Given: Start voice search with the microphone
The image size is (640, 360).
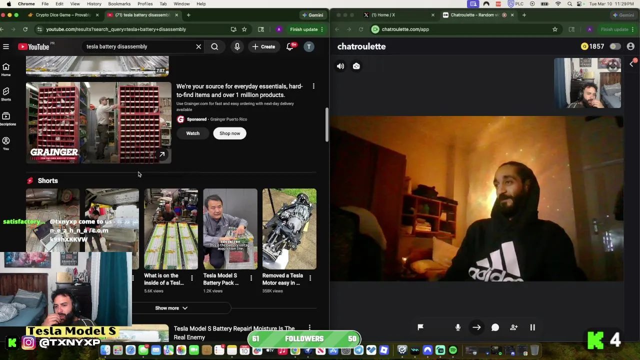Looking at the screenshot, I should (237, 46).
